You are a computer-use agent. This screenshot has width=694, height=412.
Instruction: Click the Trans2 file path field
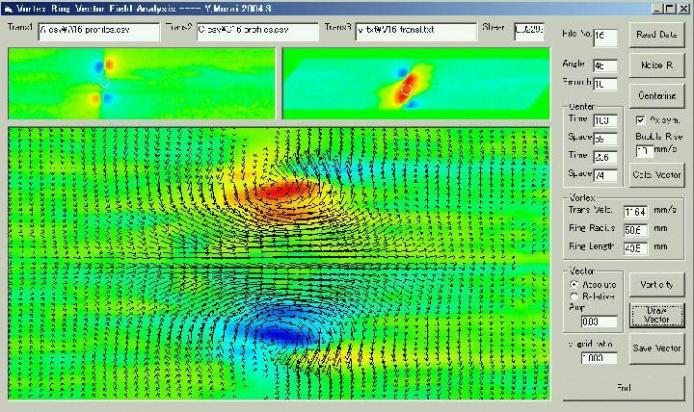point(256,30)
